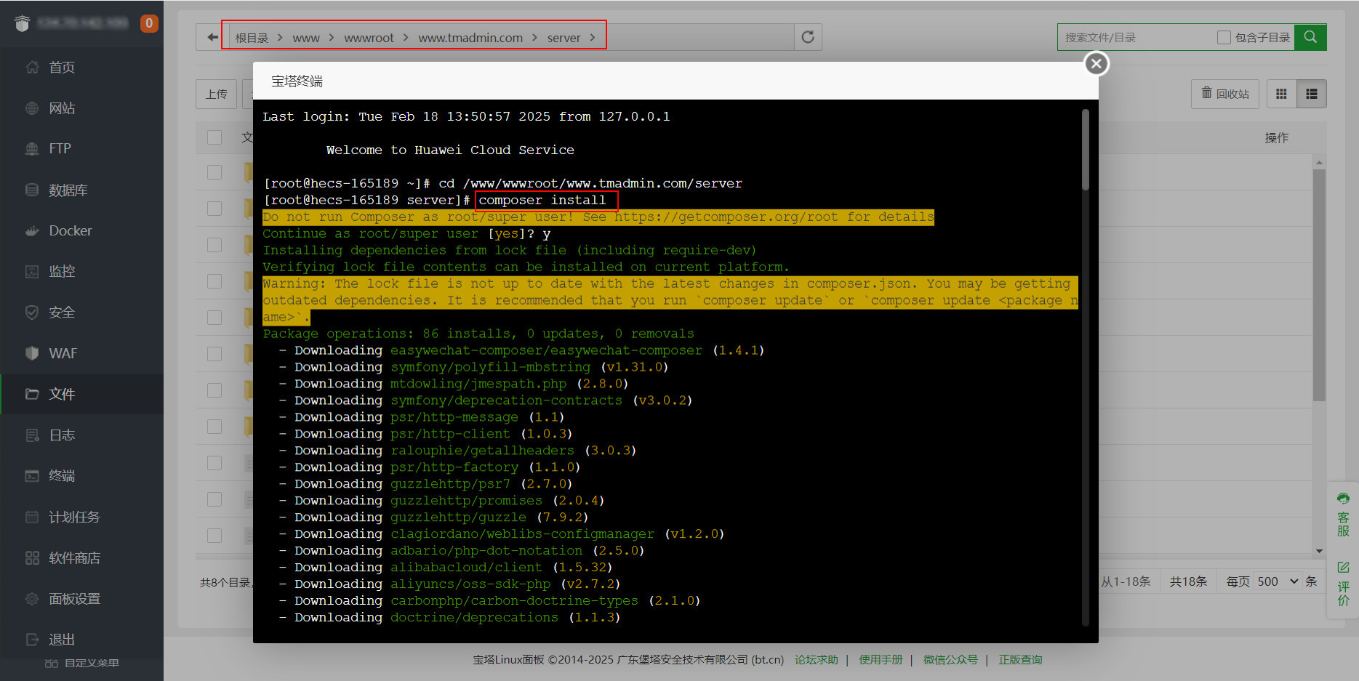Open 客服 customer service panel

tap(1343, 515)
